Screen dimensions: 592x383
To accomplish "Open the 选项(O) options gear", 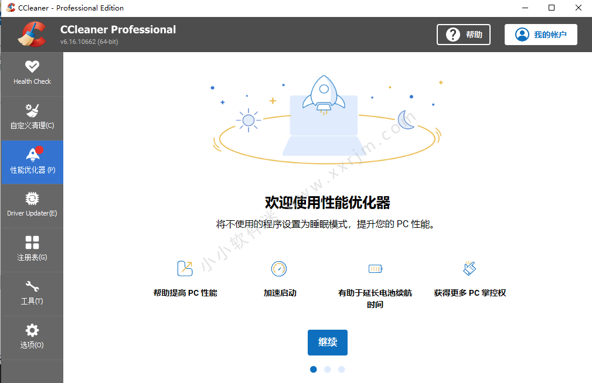I will coord(32,338).
